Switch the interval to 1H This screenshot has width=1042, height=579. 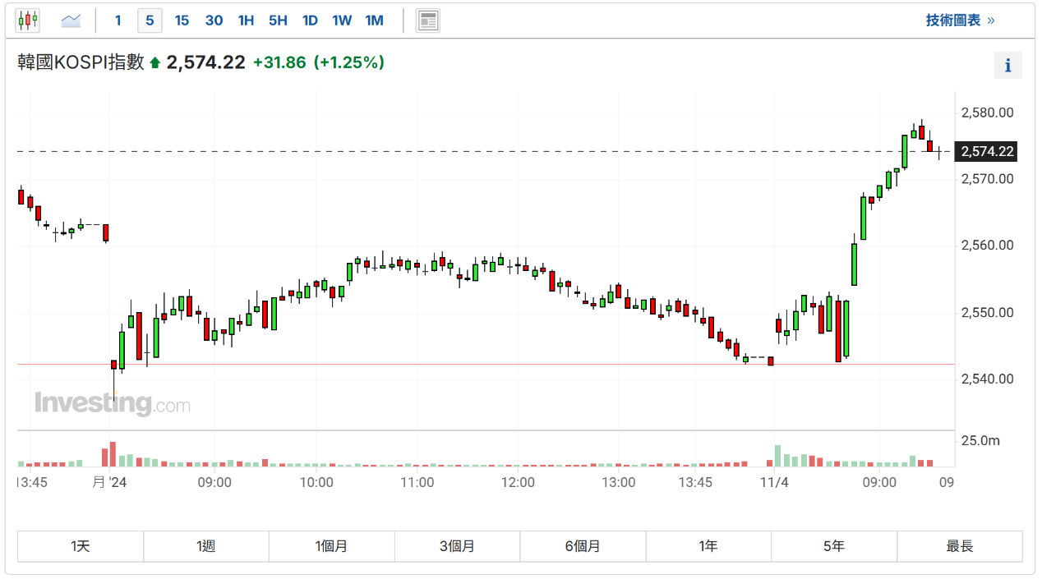[246, 21]
